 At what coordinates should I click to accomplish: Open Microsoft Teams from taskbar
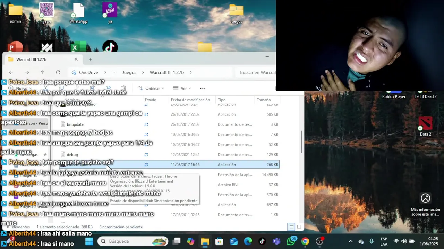click(276, 241)
